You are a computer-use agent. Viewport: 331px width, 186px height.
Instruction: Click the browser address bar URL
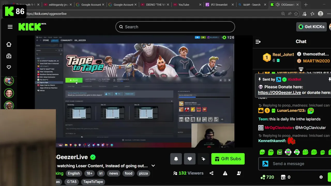[46, 14]
